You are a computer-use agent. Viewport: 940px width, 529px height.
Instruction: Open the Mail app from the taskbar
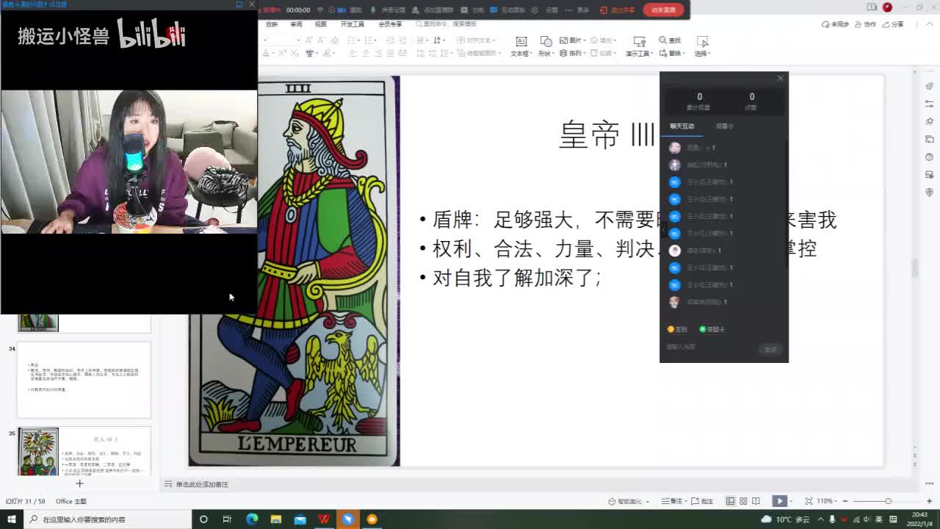coord(300,519)
